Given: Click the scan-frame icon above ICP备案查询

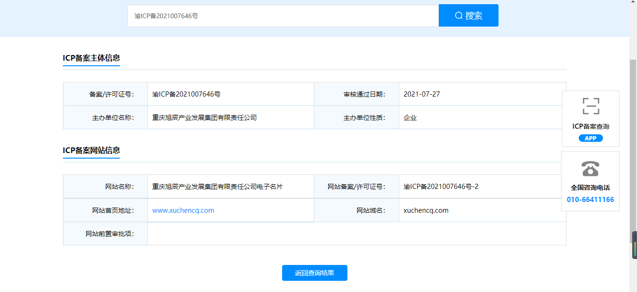Looking at the screenshot, I should (x=590, y=106).
